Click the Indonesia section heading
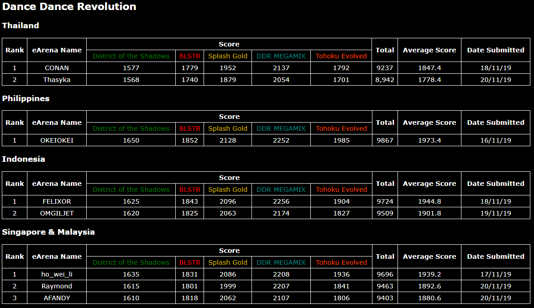This screenshot has height=308, width=534. pos(24,159)
